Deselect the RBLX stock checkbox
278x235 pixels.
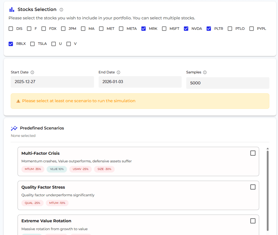pos(11,44)
